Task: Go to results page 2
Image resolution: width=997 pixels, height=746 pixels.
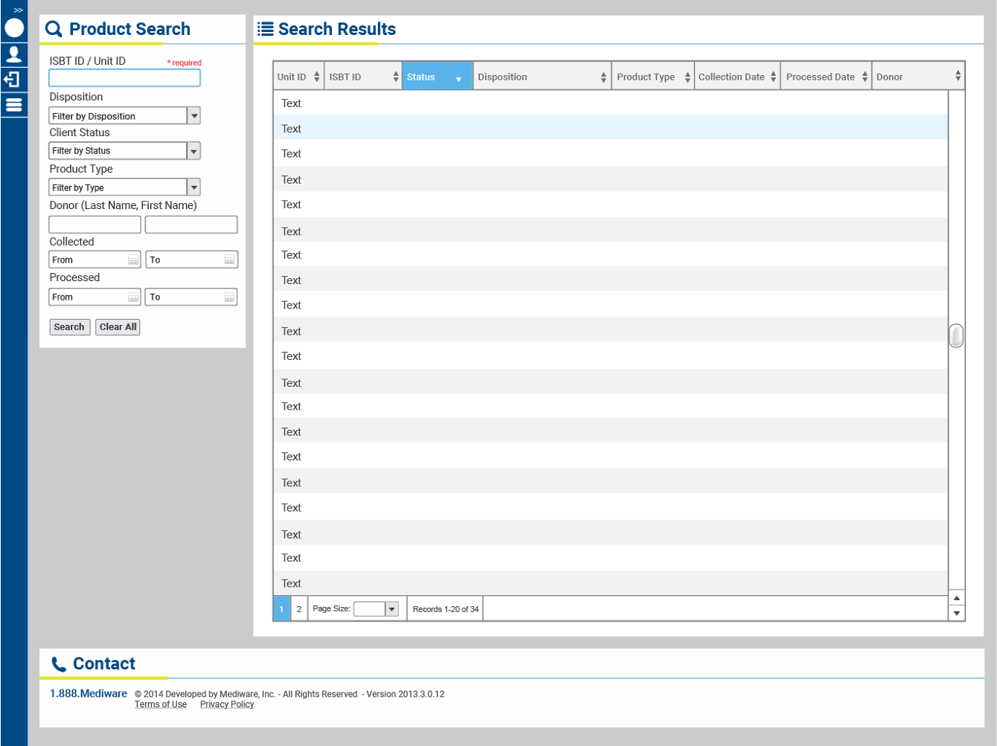Action: (298, 608)
